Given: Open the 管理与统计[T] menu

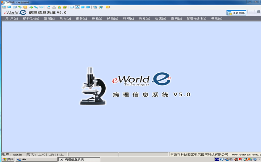Looking at the screenshot, I should pos(196,18).
